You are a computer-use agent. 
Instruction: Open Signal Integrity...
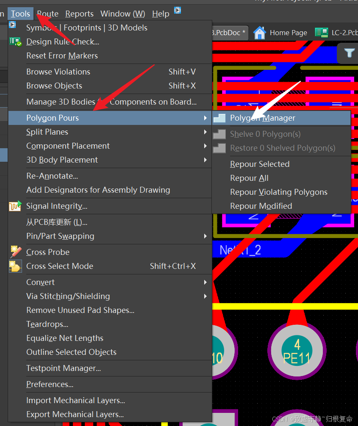(x=110, y=206)
